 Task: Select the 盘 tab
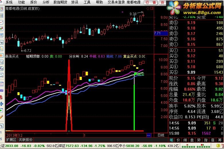coord(192,140)
